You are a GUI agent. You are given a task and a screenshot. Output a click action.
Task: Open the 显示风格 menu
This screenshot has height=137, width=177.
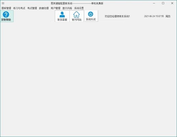[67, 8]
